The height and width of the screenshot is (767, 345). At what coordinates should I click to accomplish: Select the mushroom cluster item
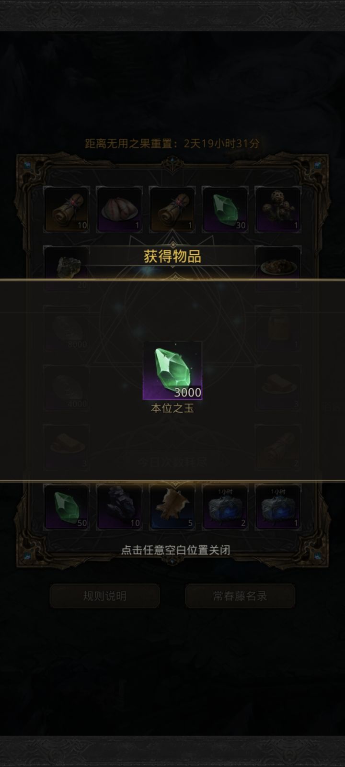pos(278,210)
